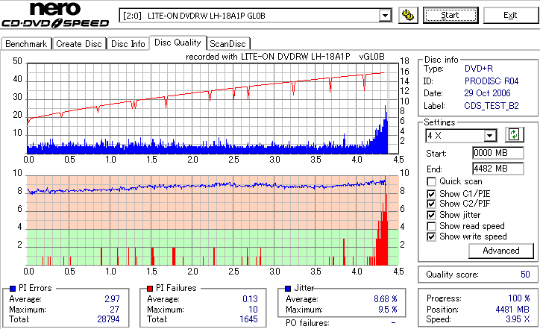Enable Show read speed checkbox
The image size is (540, 329).
point(431,226)
